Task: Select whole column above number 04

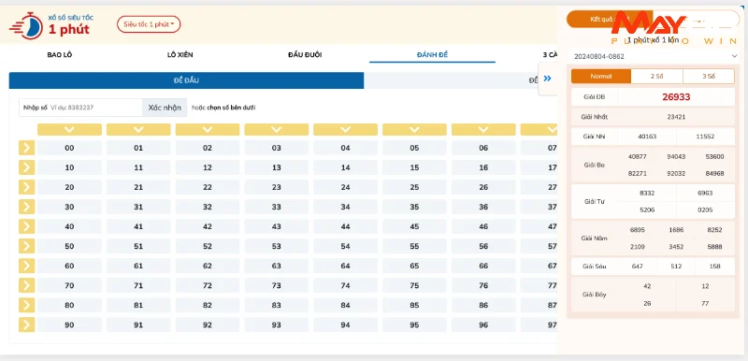Action: [345, 129]
